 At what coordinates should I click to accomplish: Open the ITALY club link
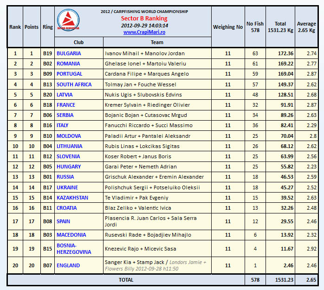pos(62,125)
